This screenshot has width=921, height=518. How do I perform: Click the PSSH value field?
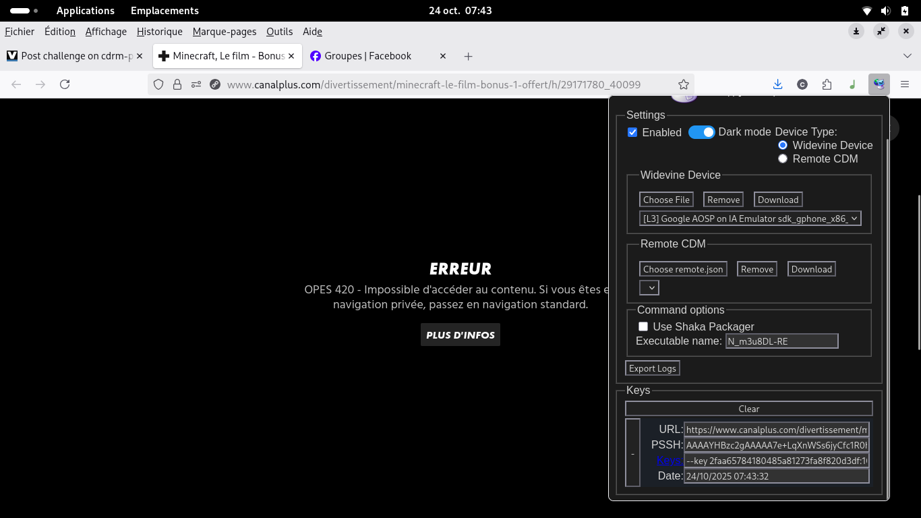pyautogui.click(x=777, y=445)
